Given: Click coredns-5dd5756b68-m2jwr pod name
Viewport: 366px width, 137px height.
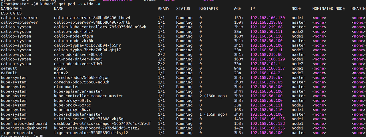Looking at the screenshot, I should point(82,77).
